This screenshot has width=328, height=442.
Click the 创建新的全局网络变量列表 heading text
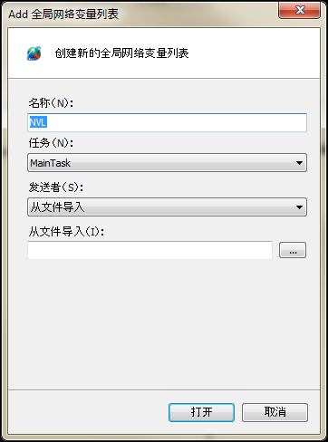tap(121, 53)
